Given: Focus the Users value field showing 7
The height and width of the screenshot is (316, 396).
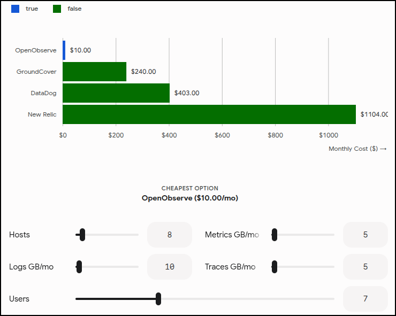Looking at the screenshot, I should [365, 299].
